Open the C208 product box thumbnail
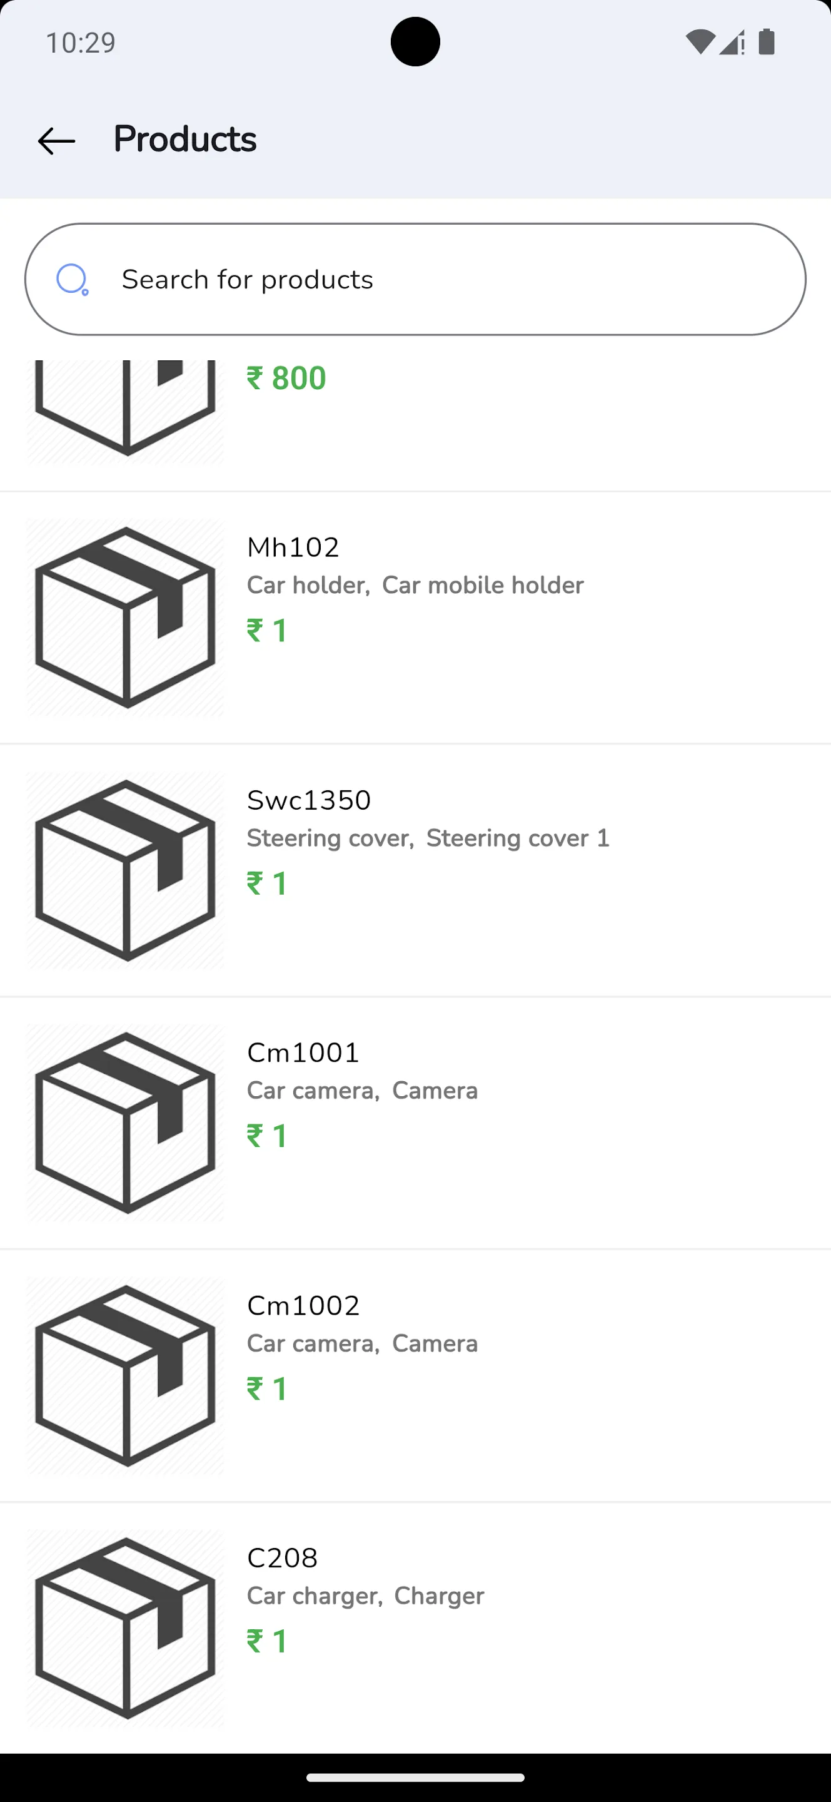The height and width of the screenshot is (1802, 831). 125,1628
